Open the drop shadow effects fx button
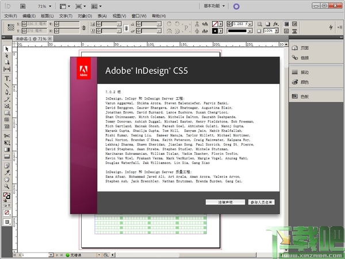This screenshot has width=345, height=259. [275, 24]
